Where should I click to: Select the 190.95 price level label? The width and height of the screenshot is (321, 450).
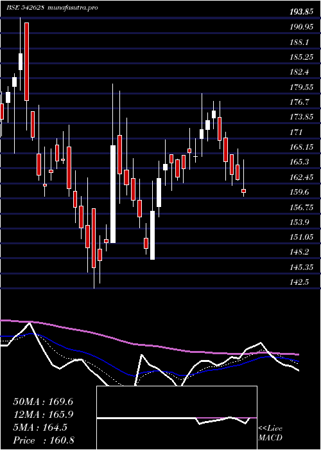tap(302, 27)
